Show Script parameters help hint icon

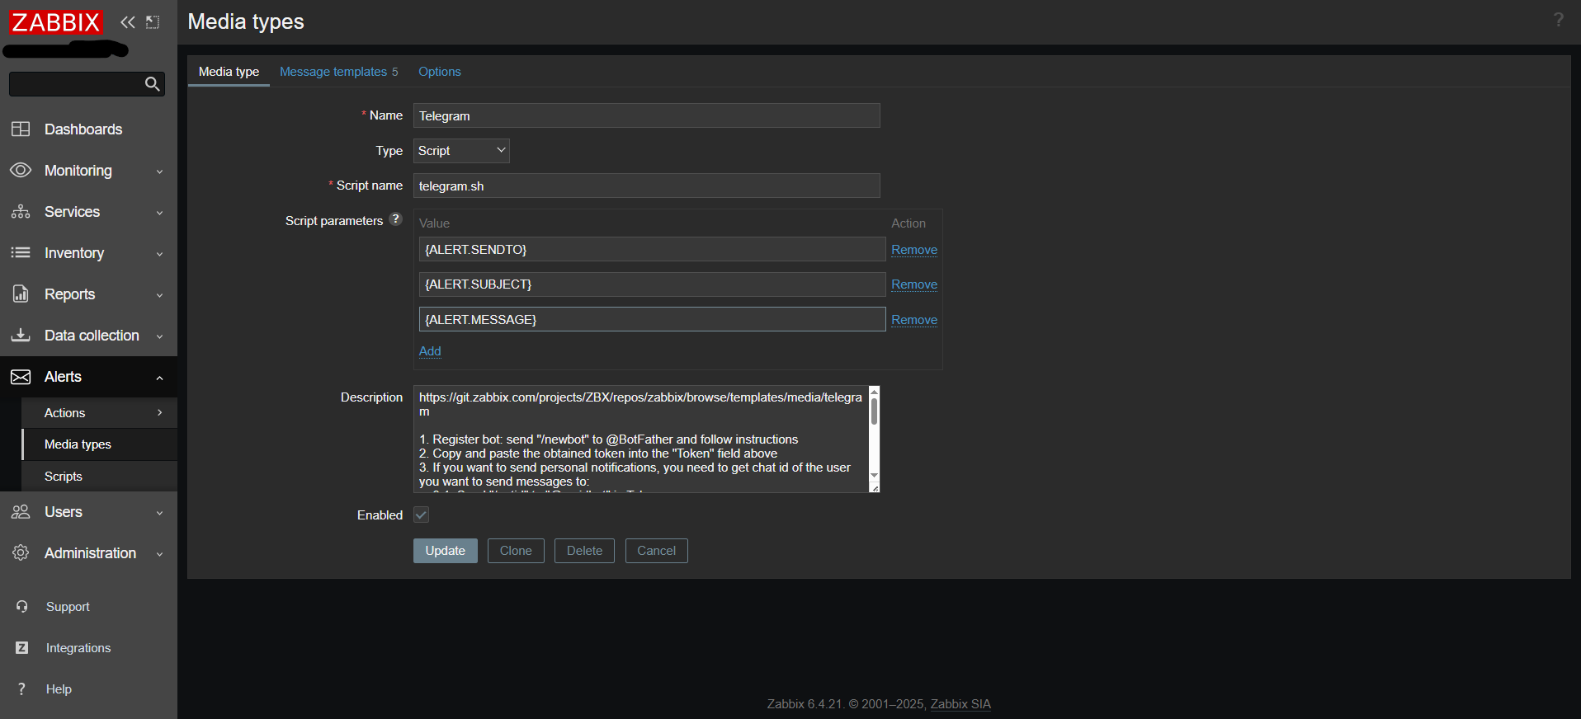point(395,219)
